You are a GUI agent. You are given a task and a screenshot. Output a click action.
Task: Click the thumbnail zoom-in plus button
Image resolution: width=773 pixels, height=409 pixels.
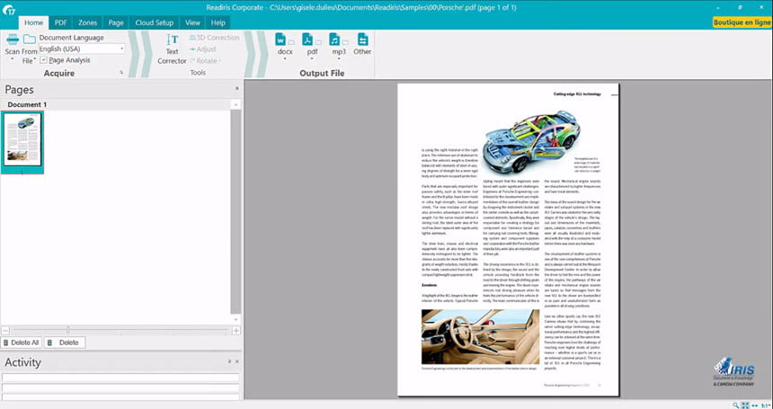click(236, 330)
